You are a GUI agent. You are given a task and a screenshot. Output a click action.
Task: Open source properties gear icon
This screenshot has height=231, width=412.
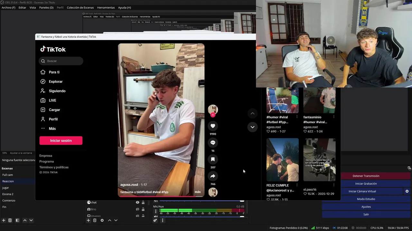[102, 220]
